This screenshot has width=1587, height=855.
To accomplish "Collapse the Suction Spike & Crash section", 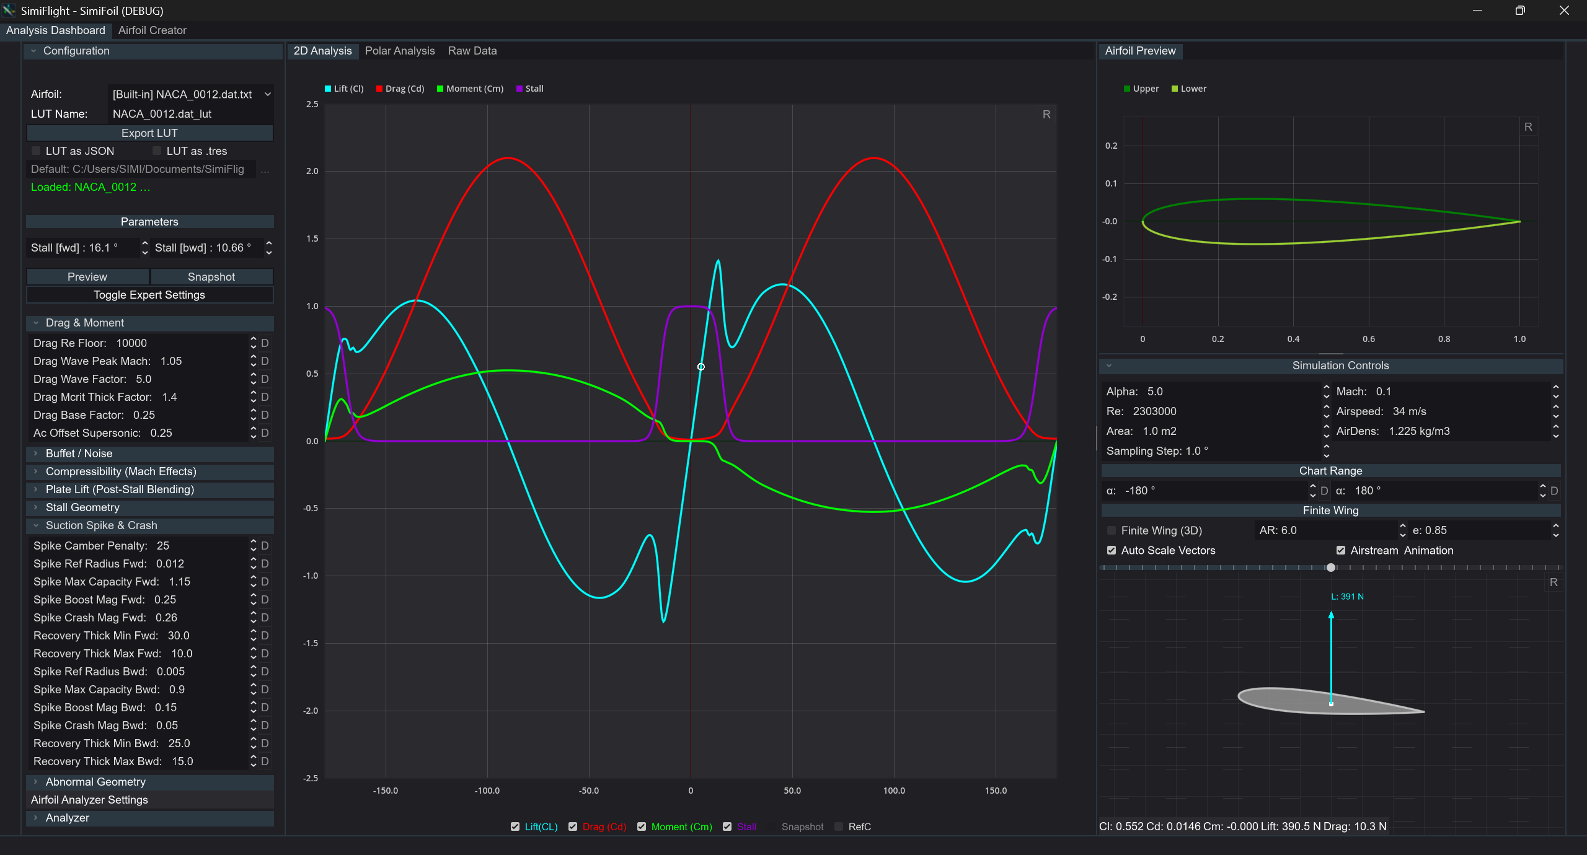I will coord(101,525).
